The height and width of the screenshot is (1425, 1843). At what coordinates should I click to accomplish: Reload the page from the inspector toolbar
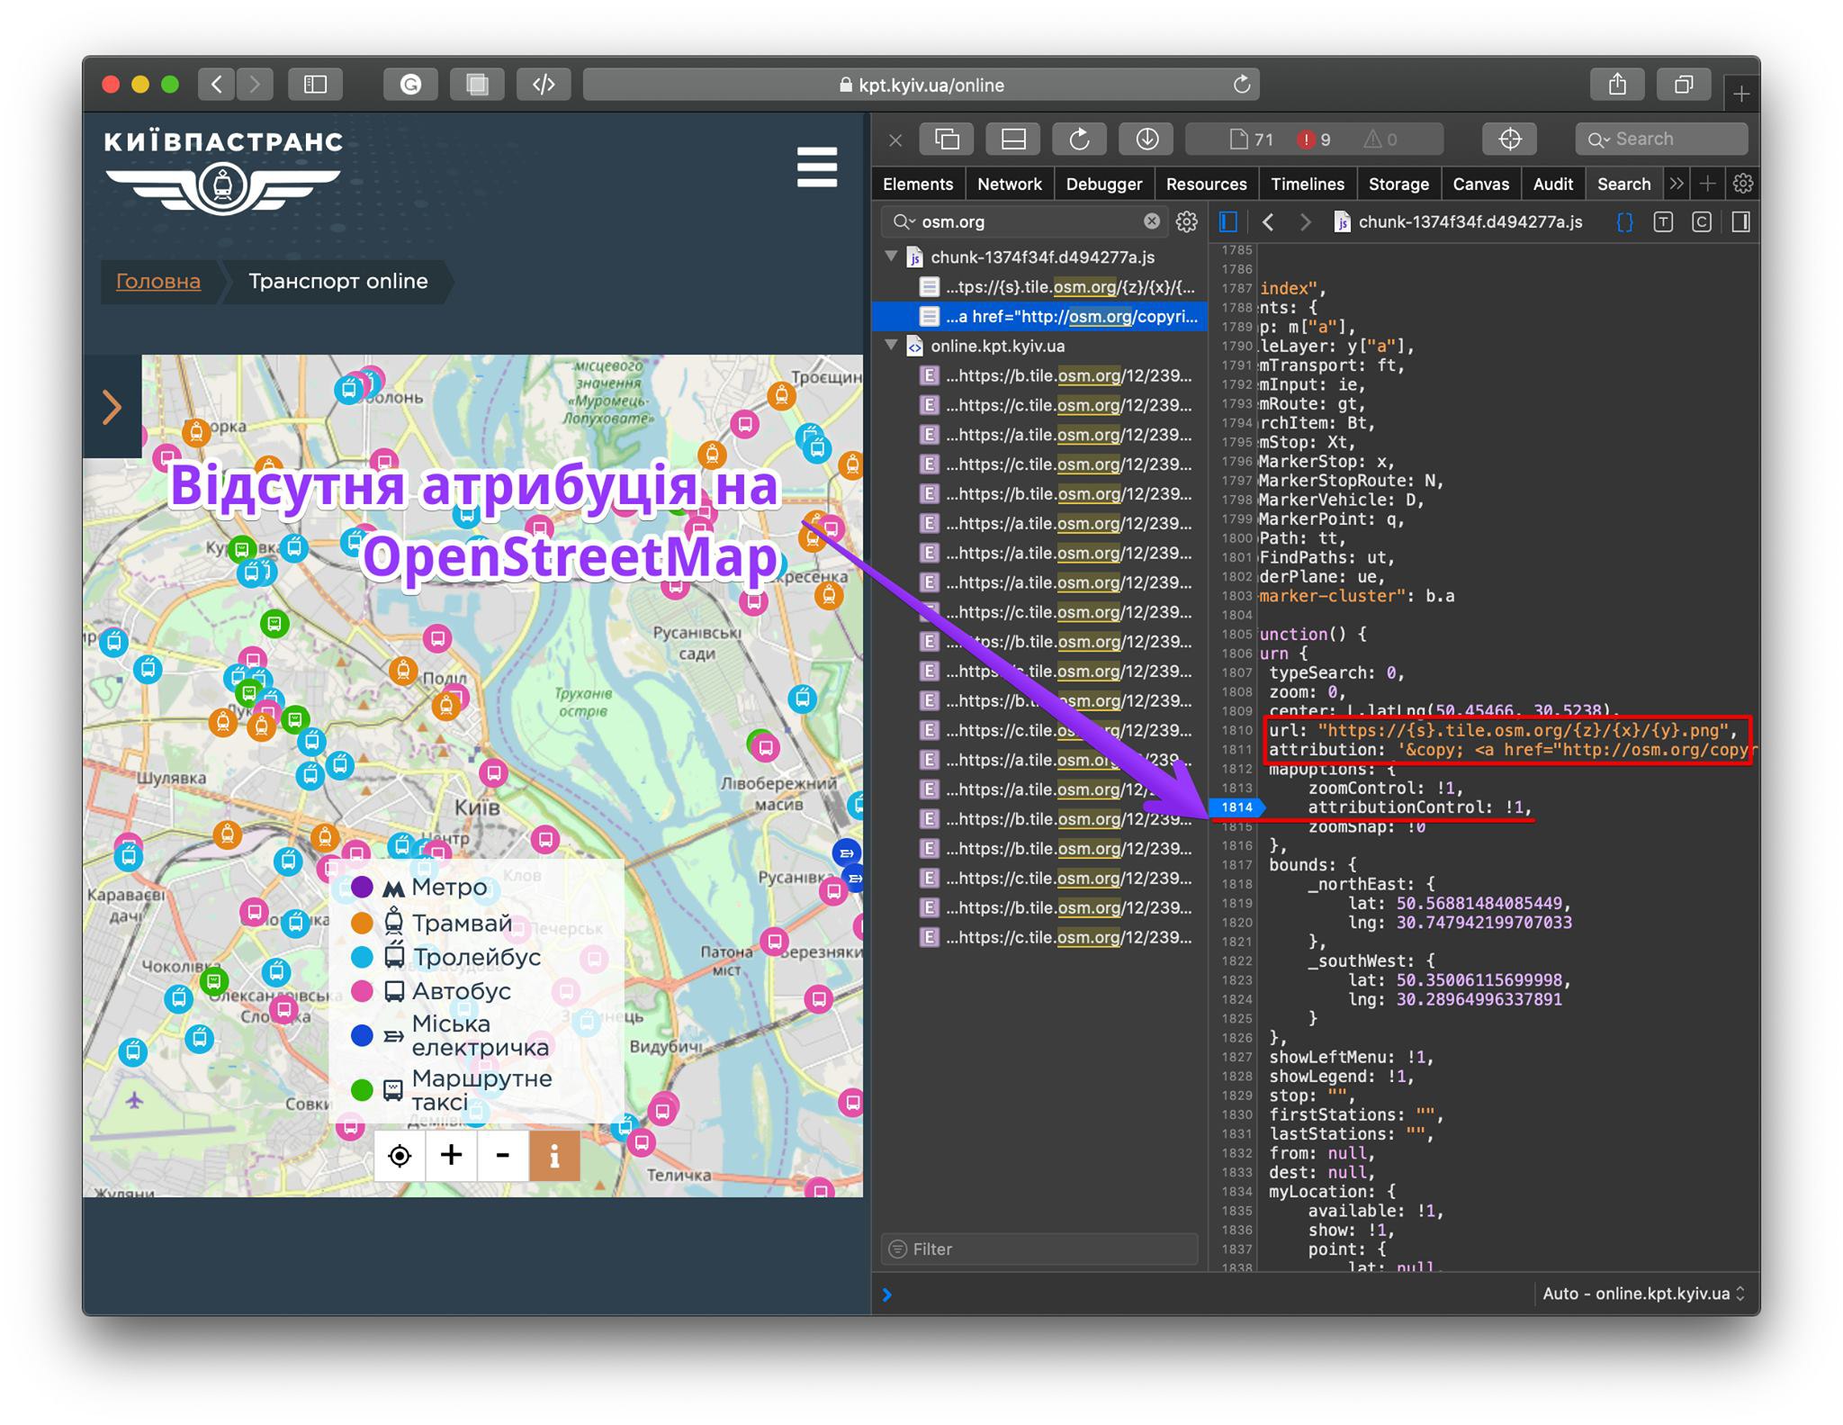[1079, 139]
